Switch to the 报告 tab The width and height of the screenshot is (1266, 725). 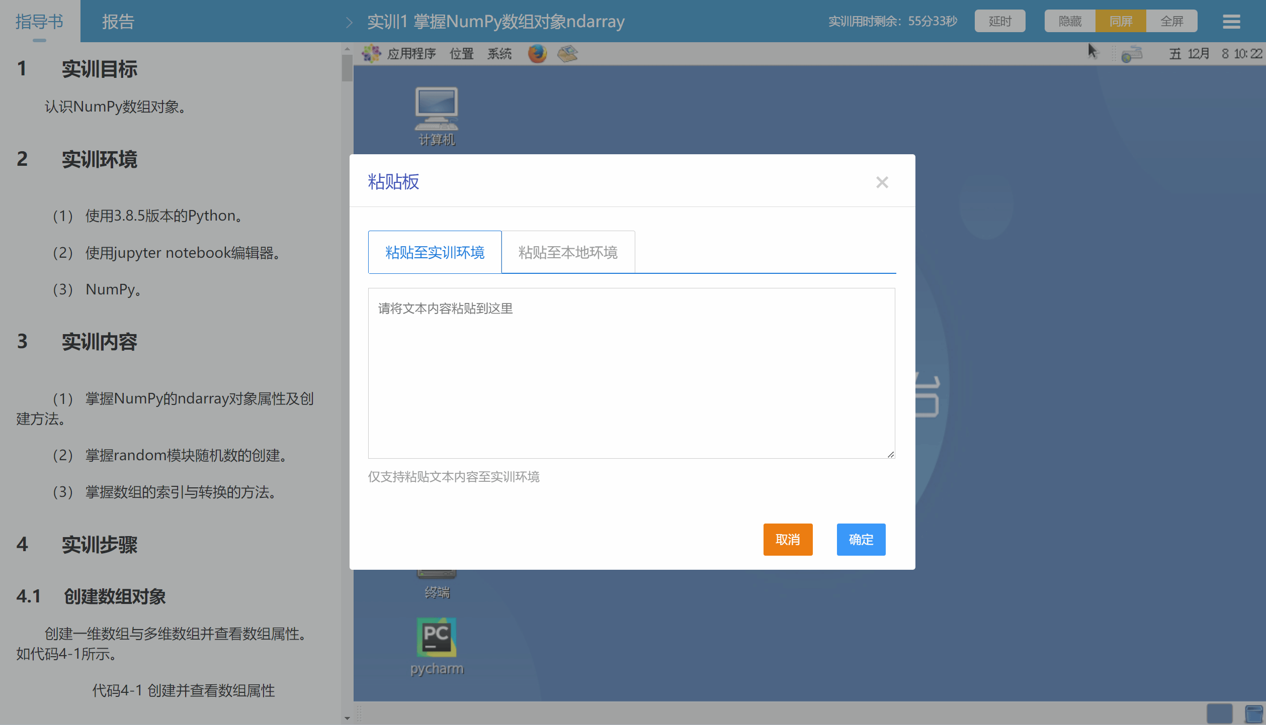click(x=118, y=21)
